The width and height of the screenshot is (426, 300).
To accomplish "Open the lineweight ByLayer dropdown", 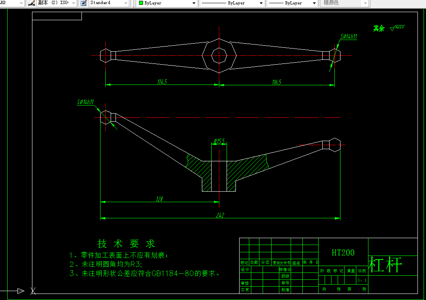I will [x=314, y=3].
